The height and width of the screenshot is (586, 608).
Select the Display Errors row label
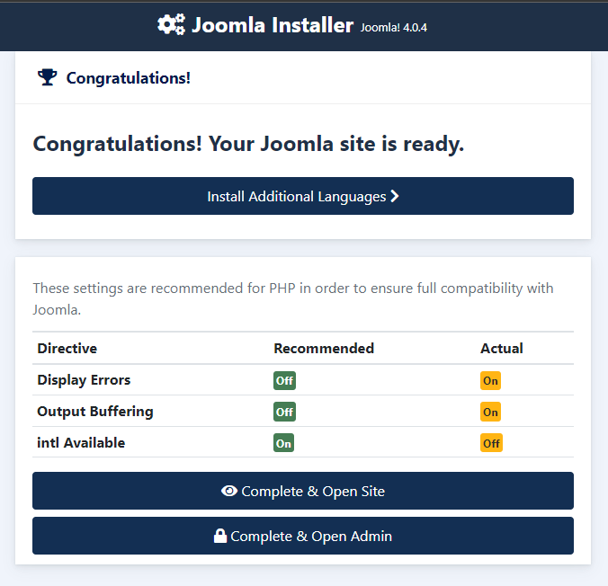(x=84, y=380)
